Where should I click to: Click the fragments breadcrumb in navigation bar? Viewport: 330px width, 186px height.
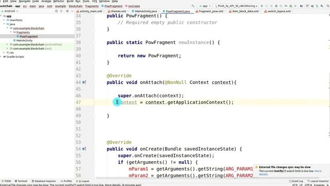[x=92, y=6]
